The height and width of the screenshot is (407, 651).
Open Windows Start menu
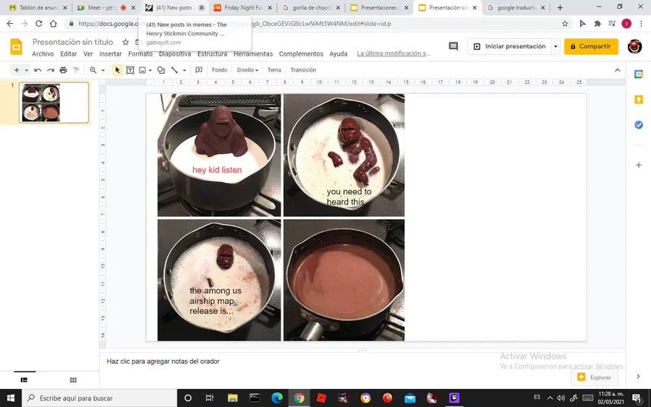click(11, 398)
